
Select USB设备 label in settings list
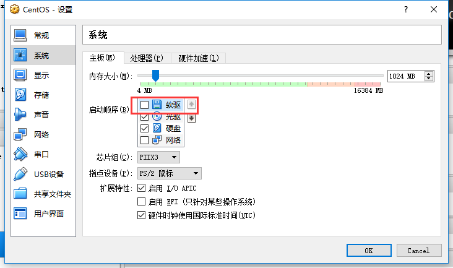(49, 174)
